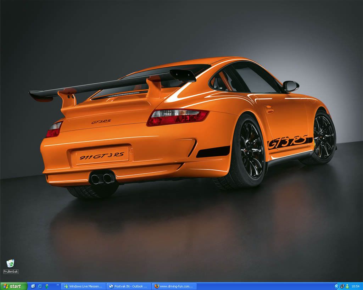Launch Internet Explorer from Quick Launch
The height and width of the screenshot is (290, 363).
[40, 286]
